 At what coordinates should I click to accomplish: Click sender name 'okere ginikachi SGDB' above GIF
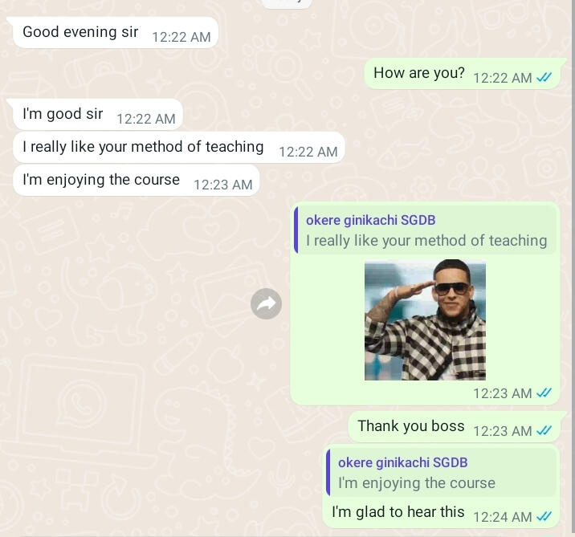tap(371, 220)
